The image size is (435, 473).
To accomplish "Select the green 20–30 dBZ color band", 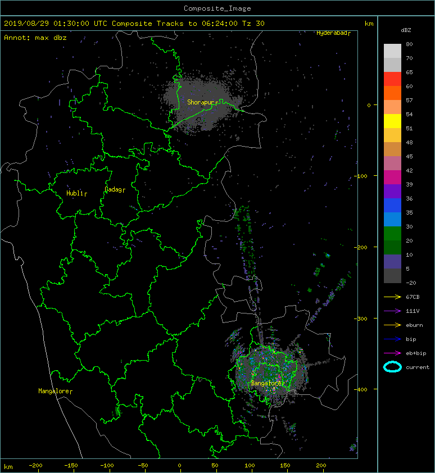I will [392, 233].
